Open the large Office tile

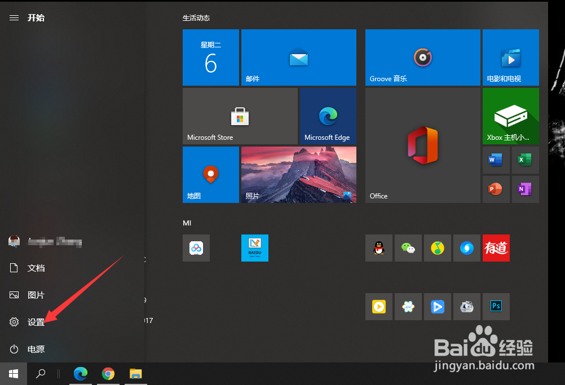pyautogui.click(x=423, y=145)
